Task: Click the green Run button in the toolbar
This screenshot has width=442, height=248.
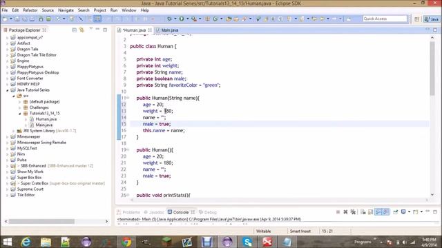Action: (182, 19)
